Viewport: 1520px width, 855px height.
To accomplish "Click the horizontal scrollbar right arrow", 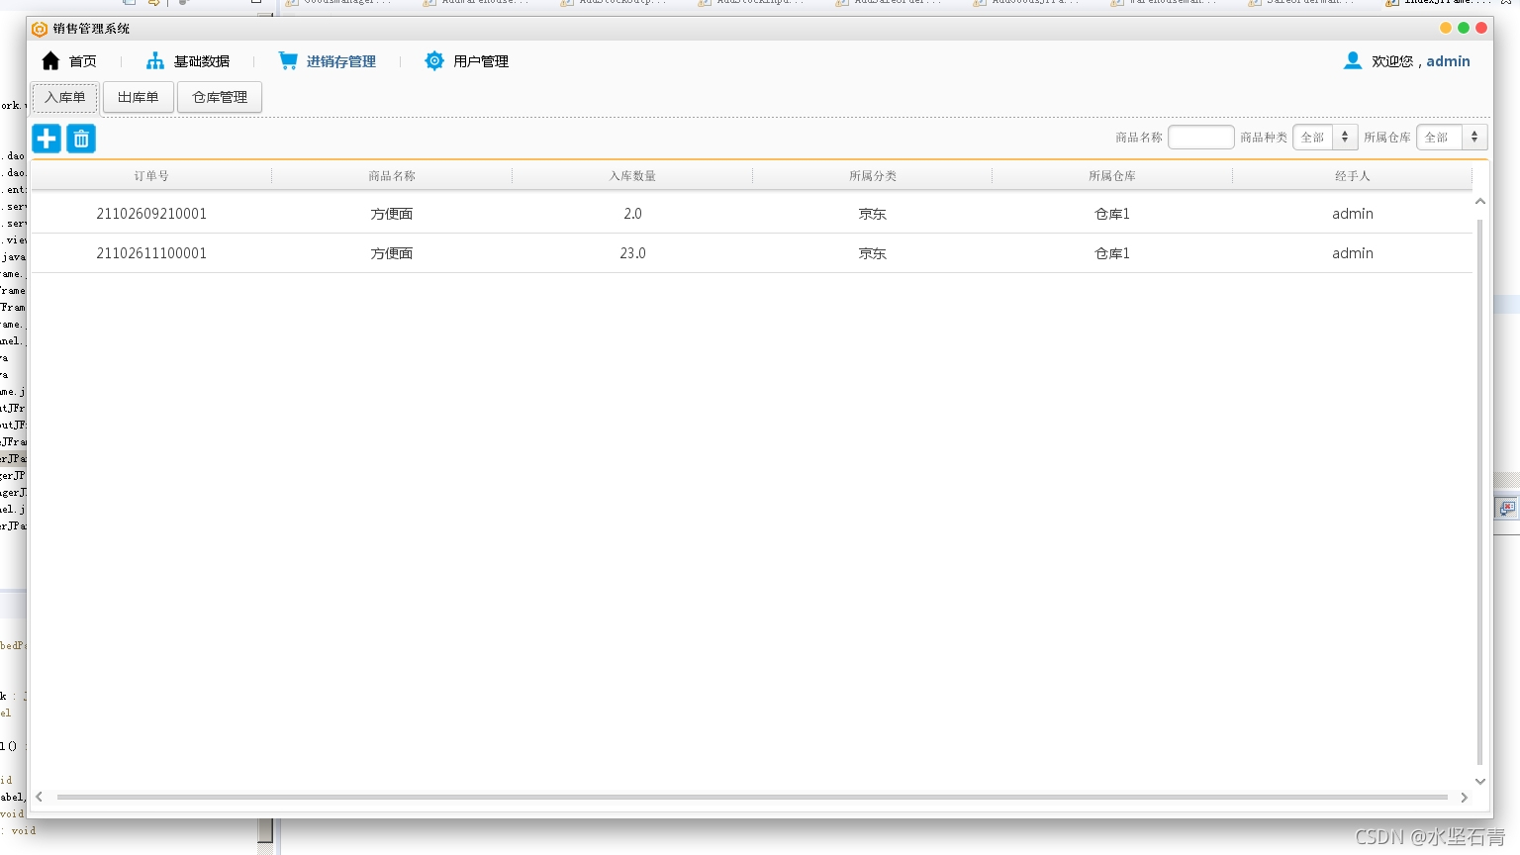I will [1465, 797].
